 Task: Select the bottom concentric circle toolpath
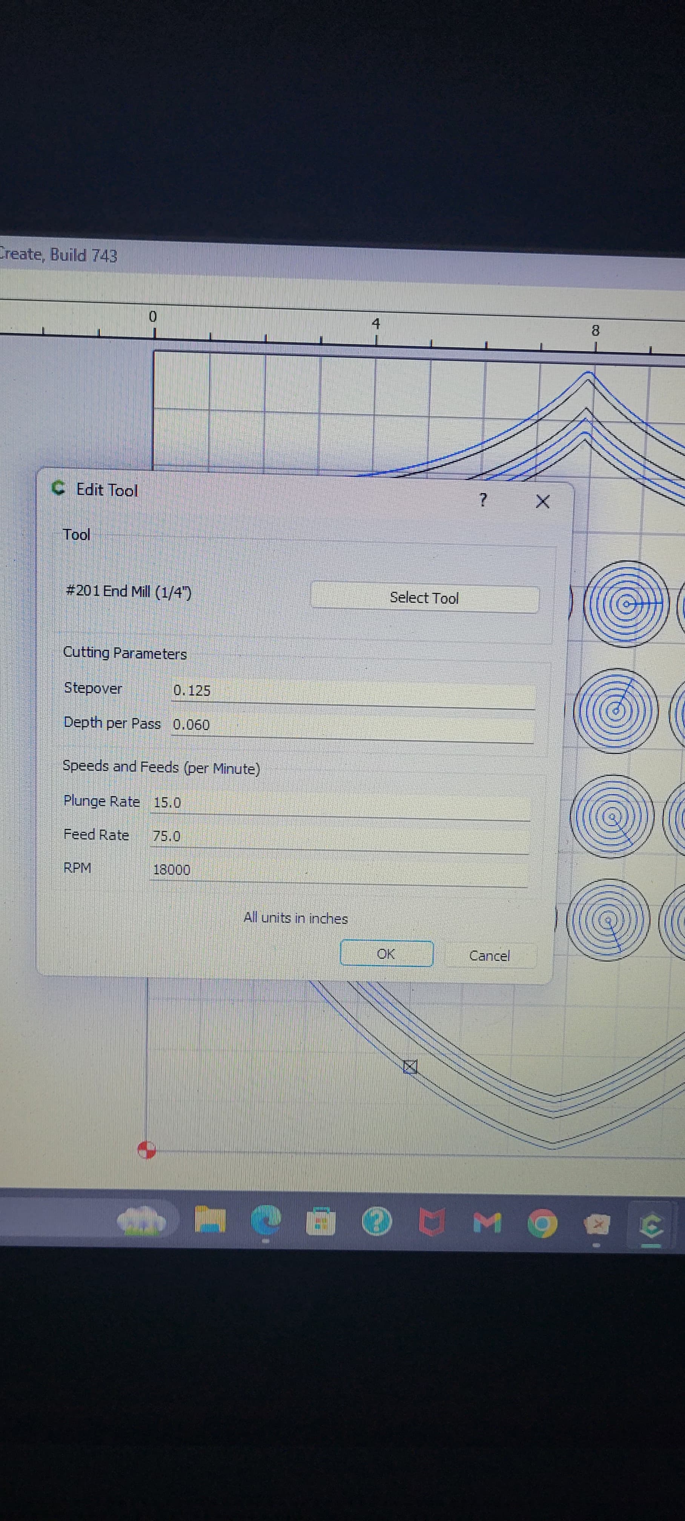[x=609, y=919]
